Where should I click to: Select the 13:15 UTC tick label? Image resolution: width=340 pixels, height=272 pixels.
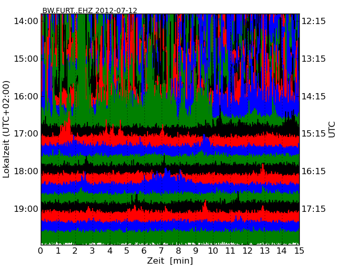[314, 59]
